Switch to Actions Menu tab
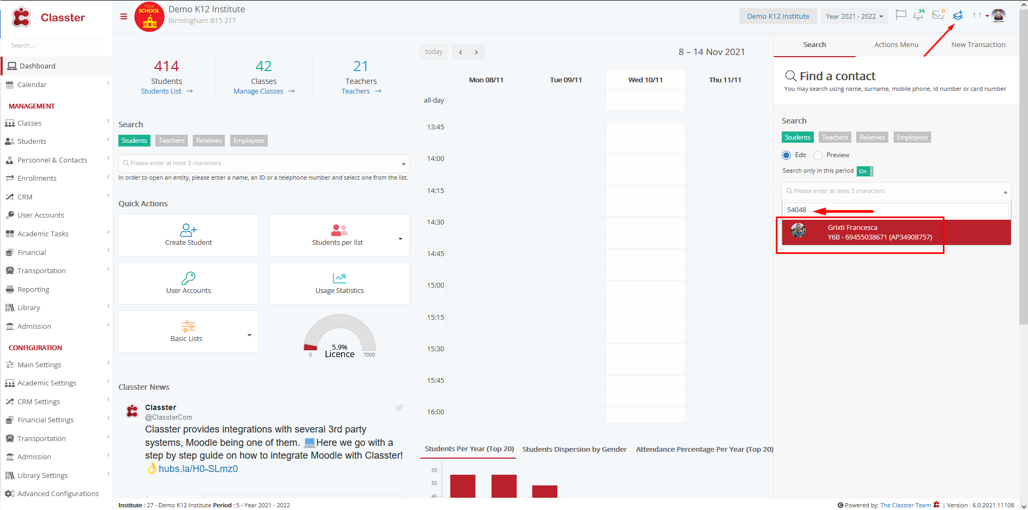 [x=896, y=45]
